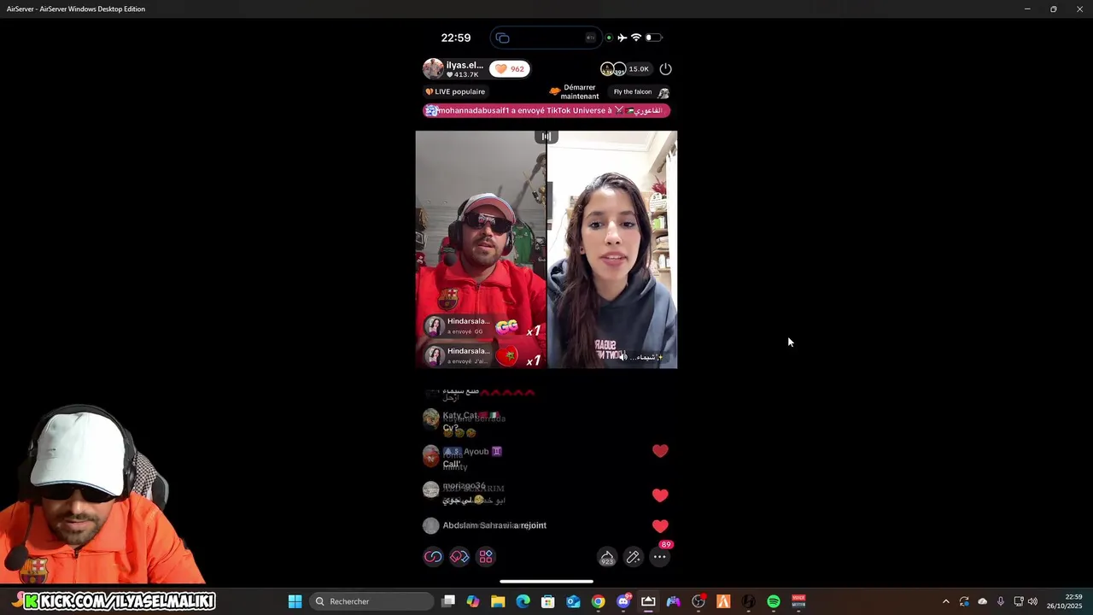Tap the LIVE match hearts icon

point(459,557)
